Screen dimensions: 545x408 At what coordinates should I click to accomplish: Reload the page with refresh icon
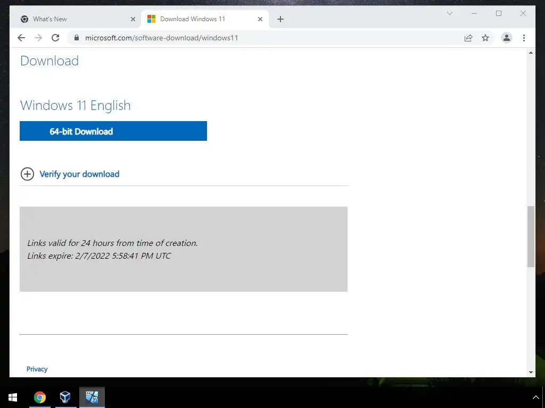coord(55,38)
